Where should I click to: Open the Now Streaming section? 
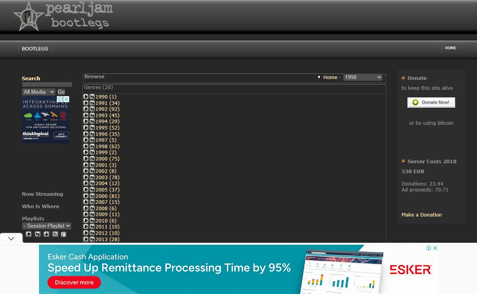tap(43, 194)
